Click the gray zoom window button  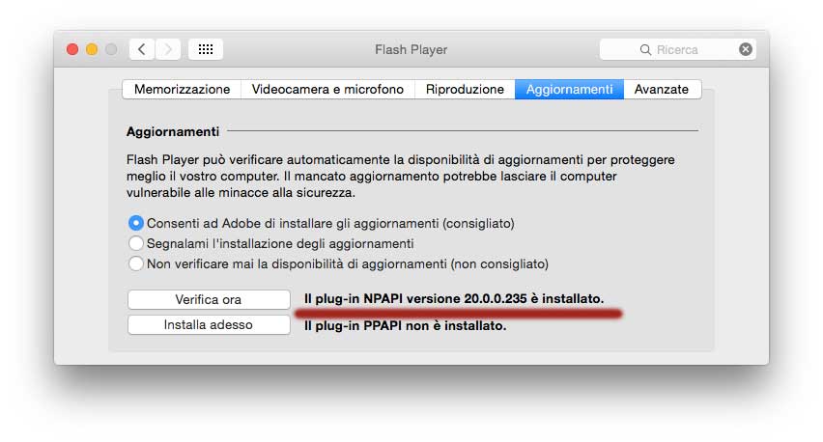111,49
